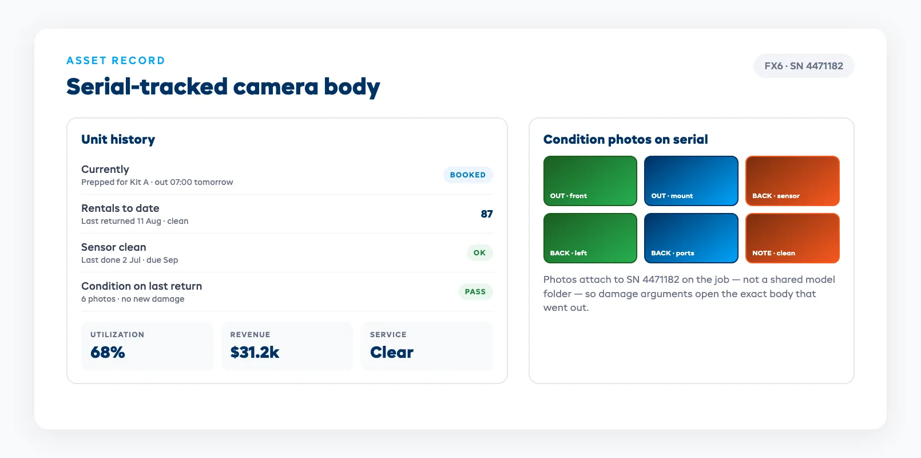
Task: Click 'Last done 2 Jul · due Sep' text
Action: point(130,260)
